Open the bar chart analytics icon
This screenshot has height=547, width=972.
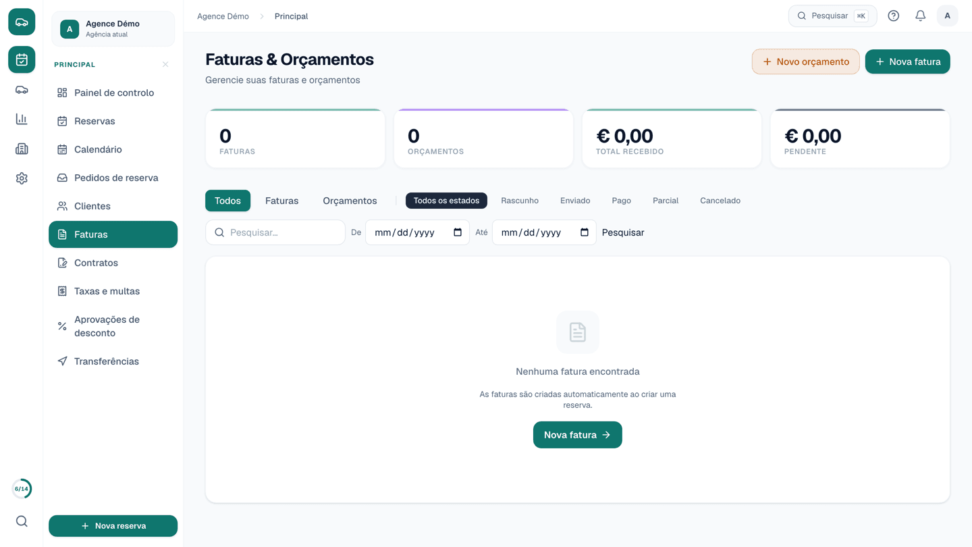[x=22, y=120]
